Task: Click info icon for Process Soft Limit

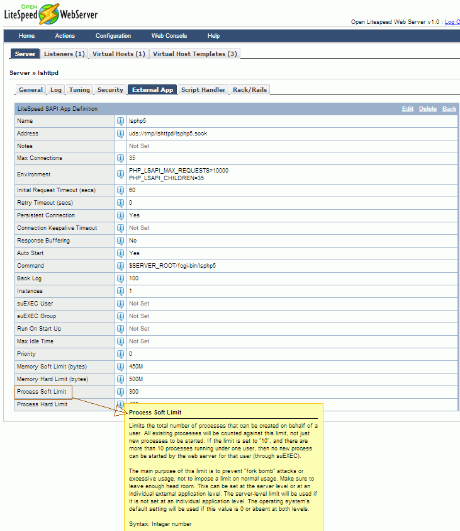Action: point(120,392)
